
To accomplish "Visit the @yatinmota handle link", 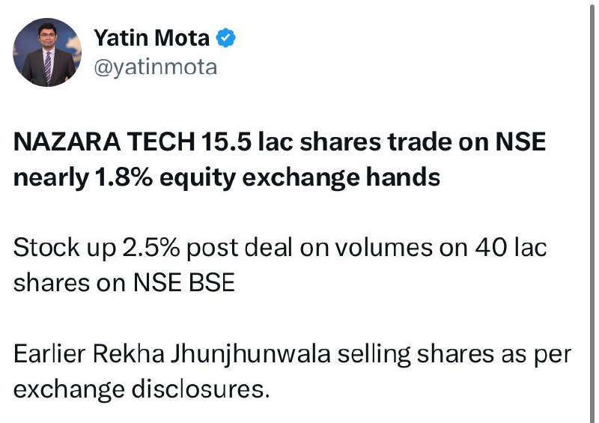I will pos(156,67).
